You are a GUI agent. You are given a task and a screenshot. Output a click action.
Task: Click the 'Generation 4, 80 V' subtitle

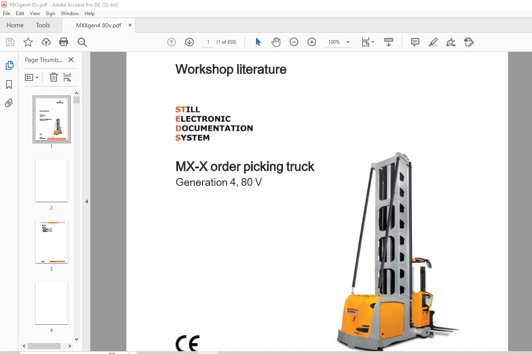click(x=219, y=182)
